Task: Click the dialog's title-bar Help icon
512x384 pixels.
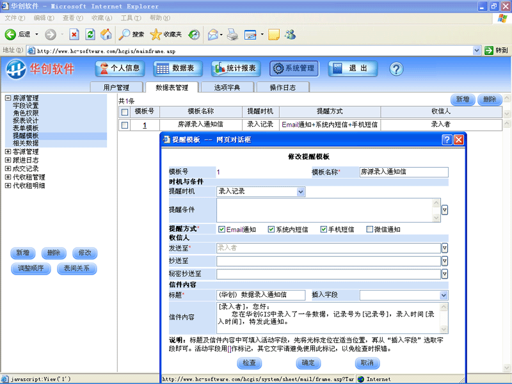Action: (x=447, y=140)
